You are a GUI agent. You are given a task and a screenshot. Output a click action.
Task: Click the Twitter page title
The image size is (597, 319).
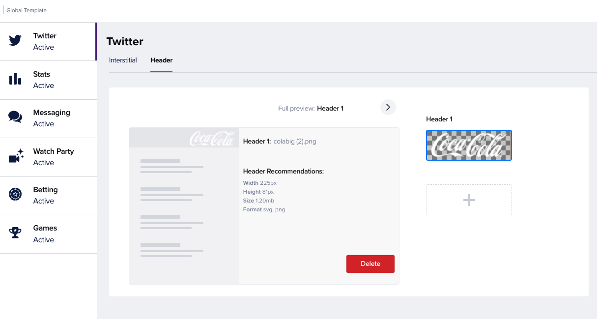[x=125, y=41]
